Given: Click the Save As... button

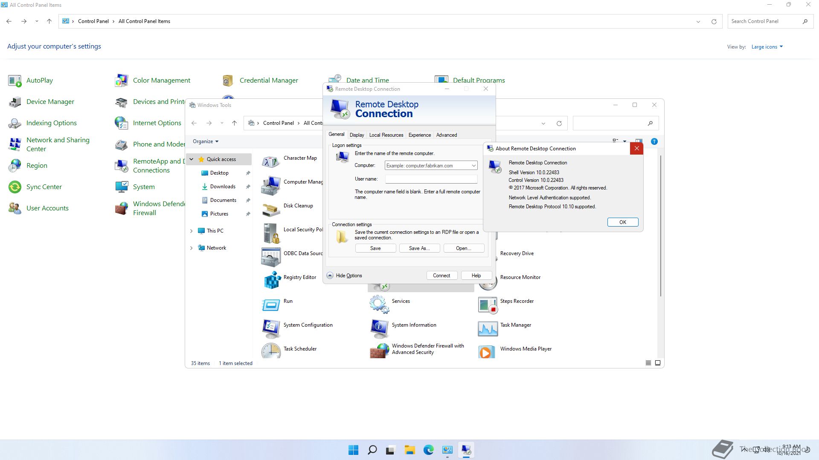Looking at the screenshot, I should pos(419,248).
